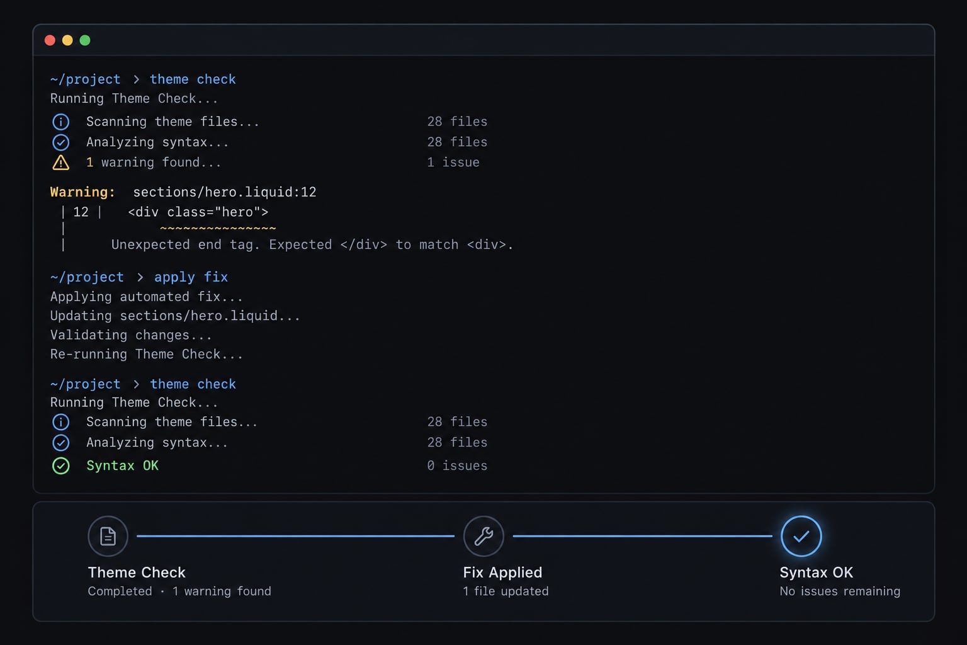Click the "Theme Check" step title
The height and width of the screenshot is (645, 967).
tap(137, 573)
